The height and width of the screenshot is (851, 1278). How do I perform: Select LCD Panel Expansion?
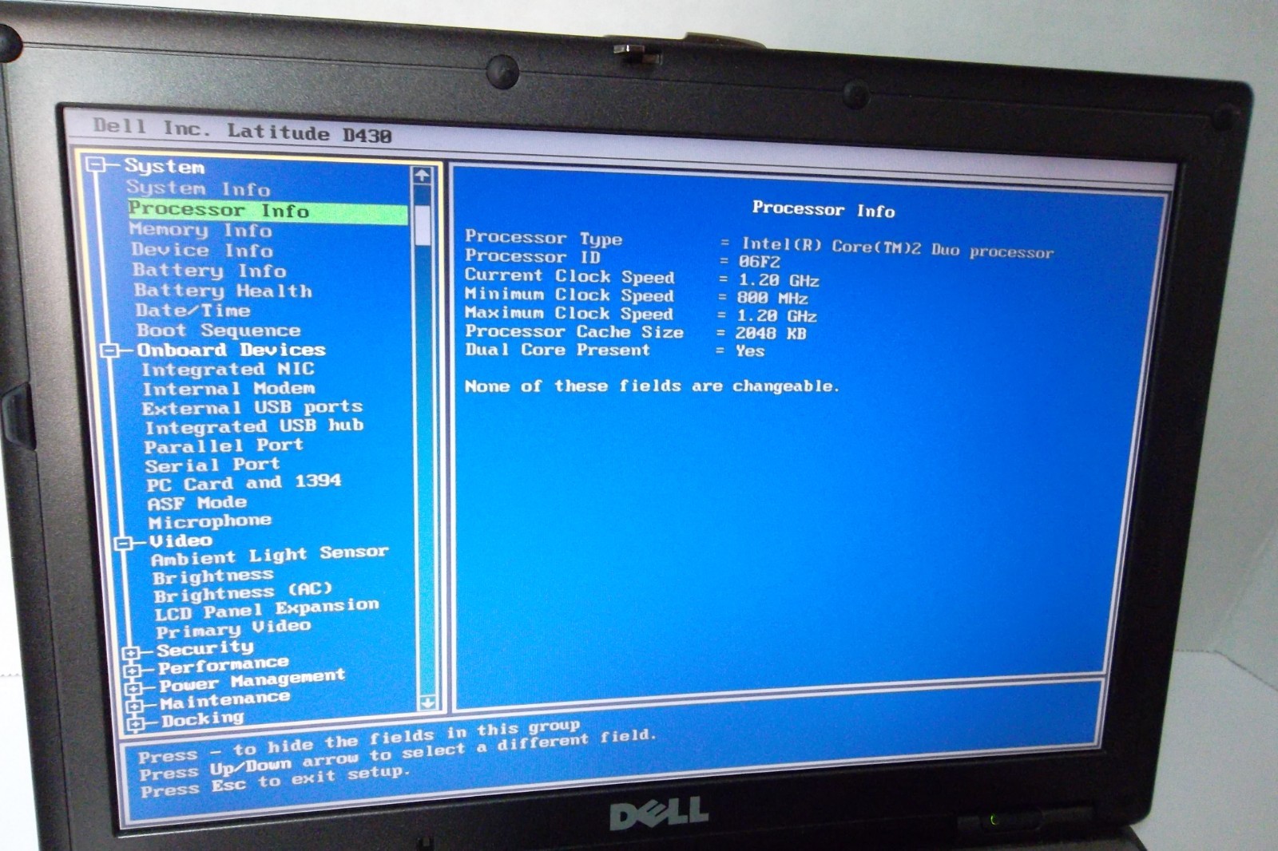coord(267,609)
